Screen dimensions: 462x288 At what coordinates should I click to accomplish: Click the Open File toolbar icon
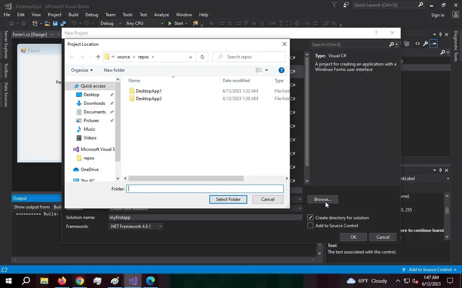pos(47,23)
